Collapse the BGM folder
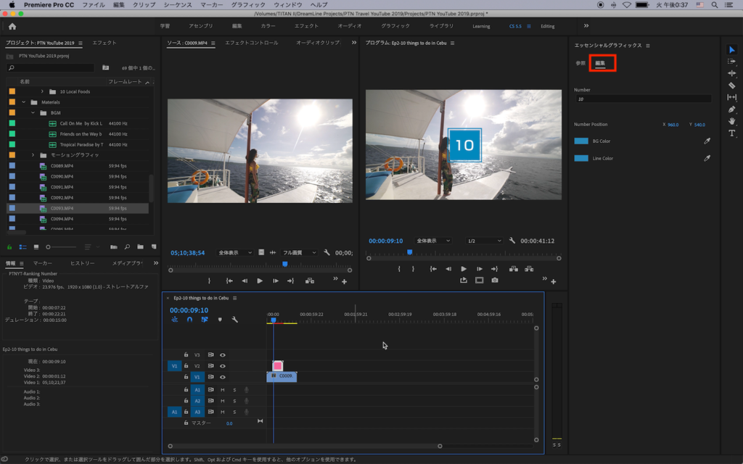Viewport: 743px width, 464px height. coord(33,113)
